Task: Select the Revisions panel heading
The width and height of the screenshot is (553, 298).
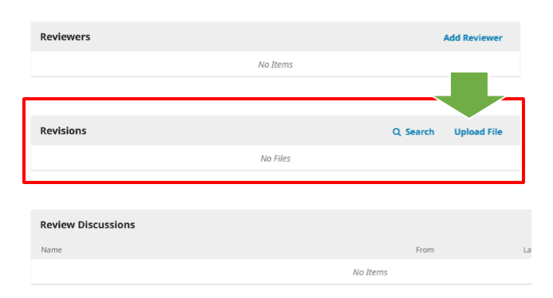Action: (x=63, y=131)
